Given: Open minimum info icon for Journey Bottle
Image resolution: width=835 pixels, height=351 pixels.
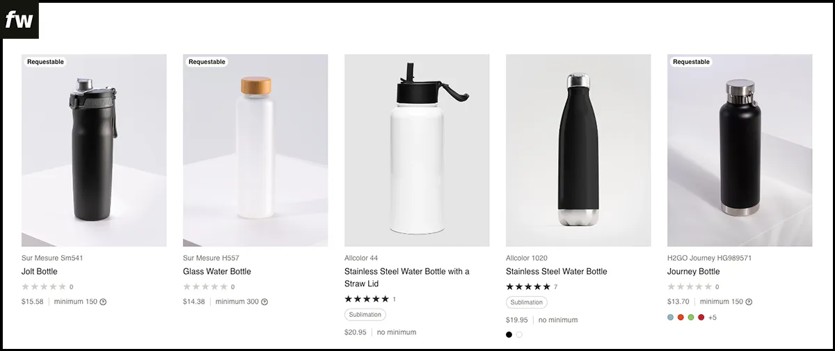Looking at the screenshot, I should tap(749, 302).
